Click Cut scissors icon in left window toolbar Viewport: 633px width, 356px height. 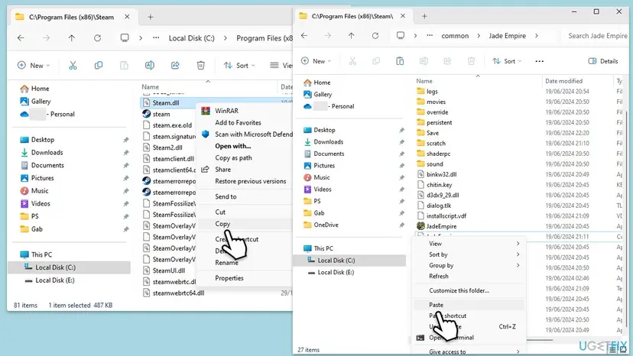(73, 65)
